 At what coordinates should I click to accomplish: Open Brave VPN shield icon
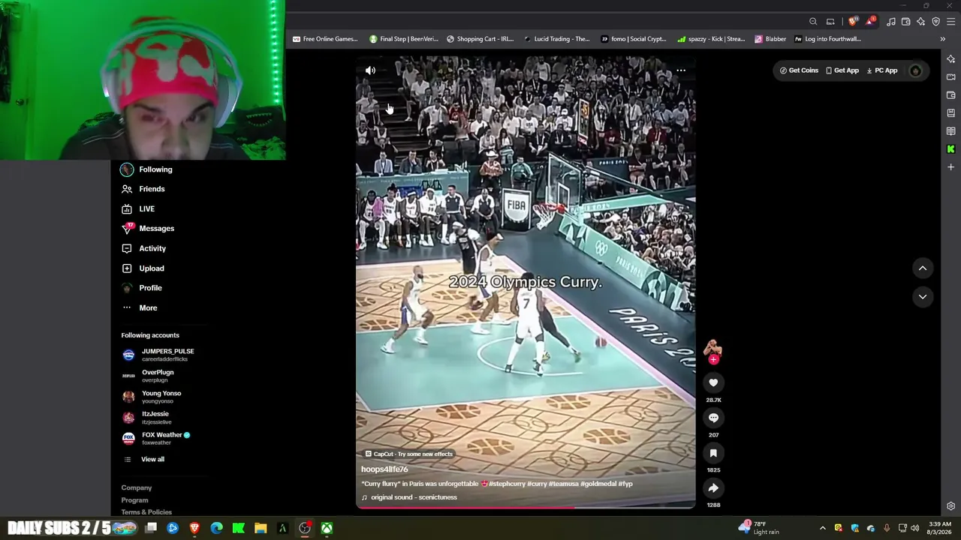point(935,22)
